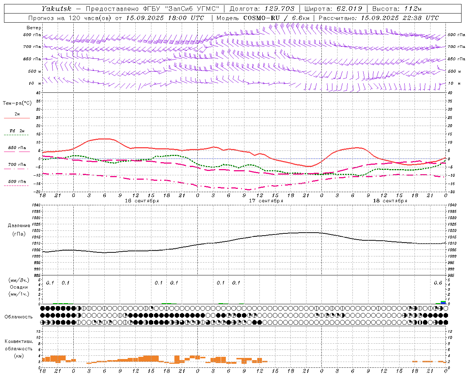Click the Осадки label
Image resolution: width=467 pixels, height=374 pixels.
click(x=19, y=287)
